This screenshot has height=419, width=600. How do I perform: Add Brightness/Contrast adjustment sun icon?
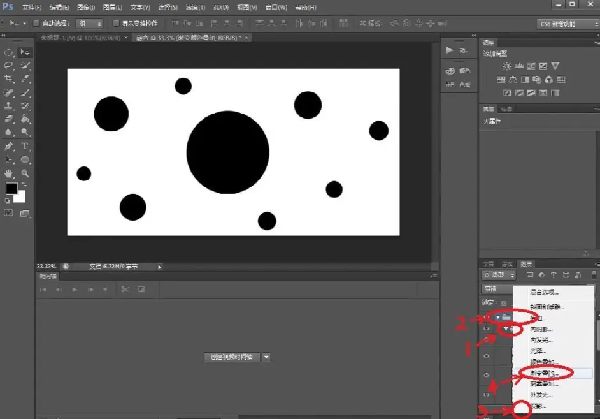click(x=506, y=66)
